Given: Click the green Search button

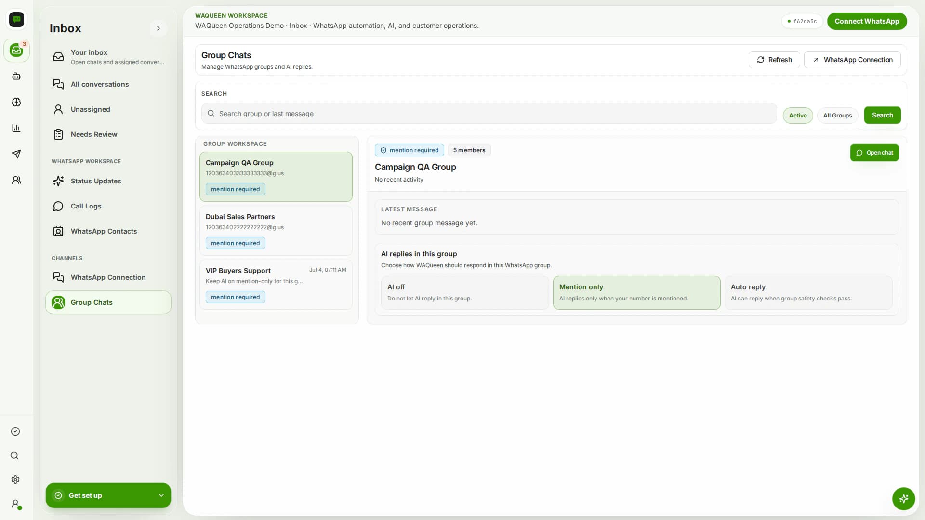Looking at the screenshot, I should click(x=882, y=115).
